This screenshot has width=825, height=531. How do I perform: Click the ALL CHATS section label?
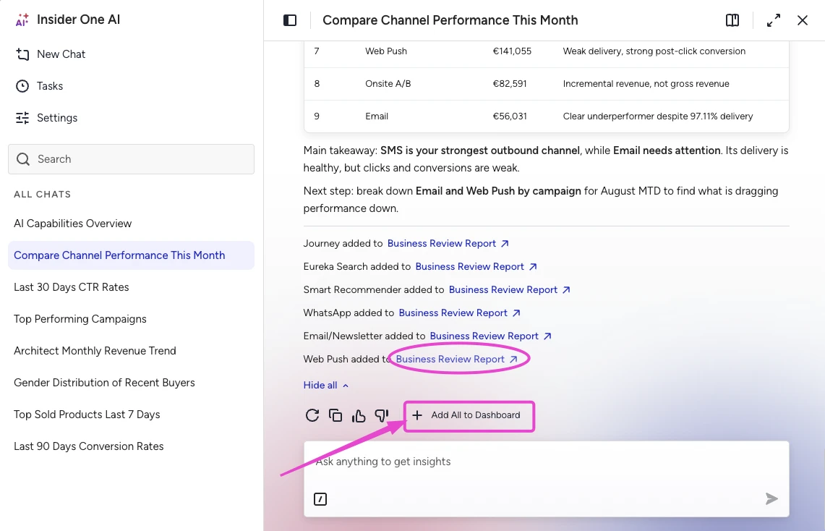pos(42,194)
